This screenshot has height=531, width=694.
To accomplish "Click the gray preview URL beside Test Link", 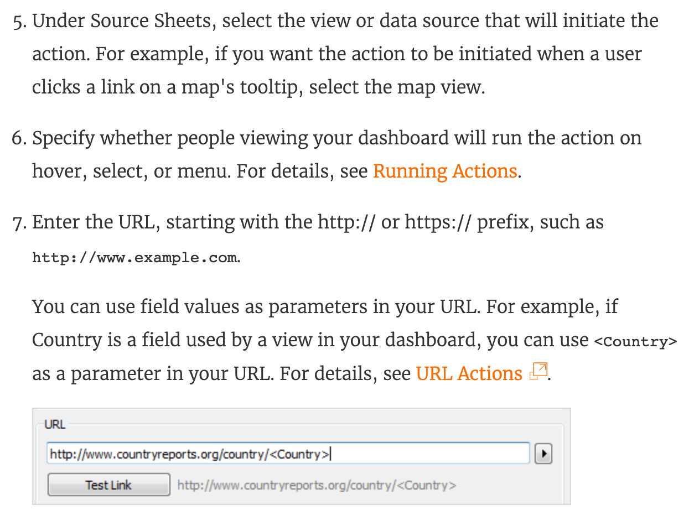I will click(x=317, y=486).
